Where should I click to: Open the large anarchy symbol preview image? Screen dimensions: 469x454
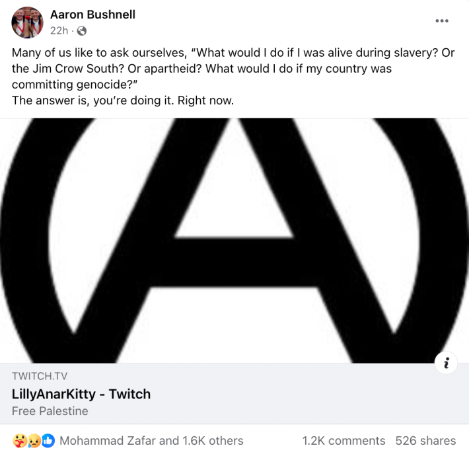pos(234,241)
